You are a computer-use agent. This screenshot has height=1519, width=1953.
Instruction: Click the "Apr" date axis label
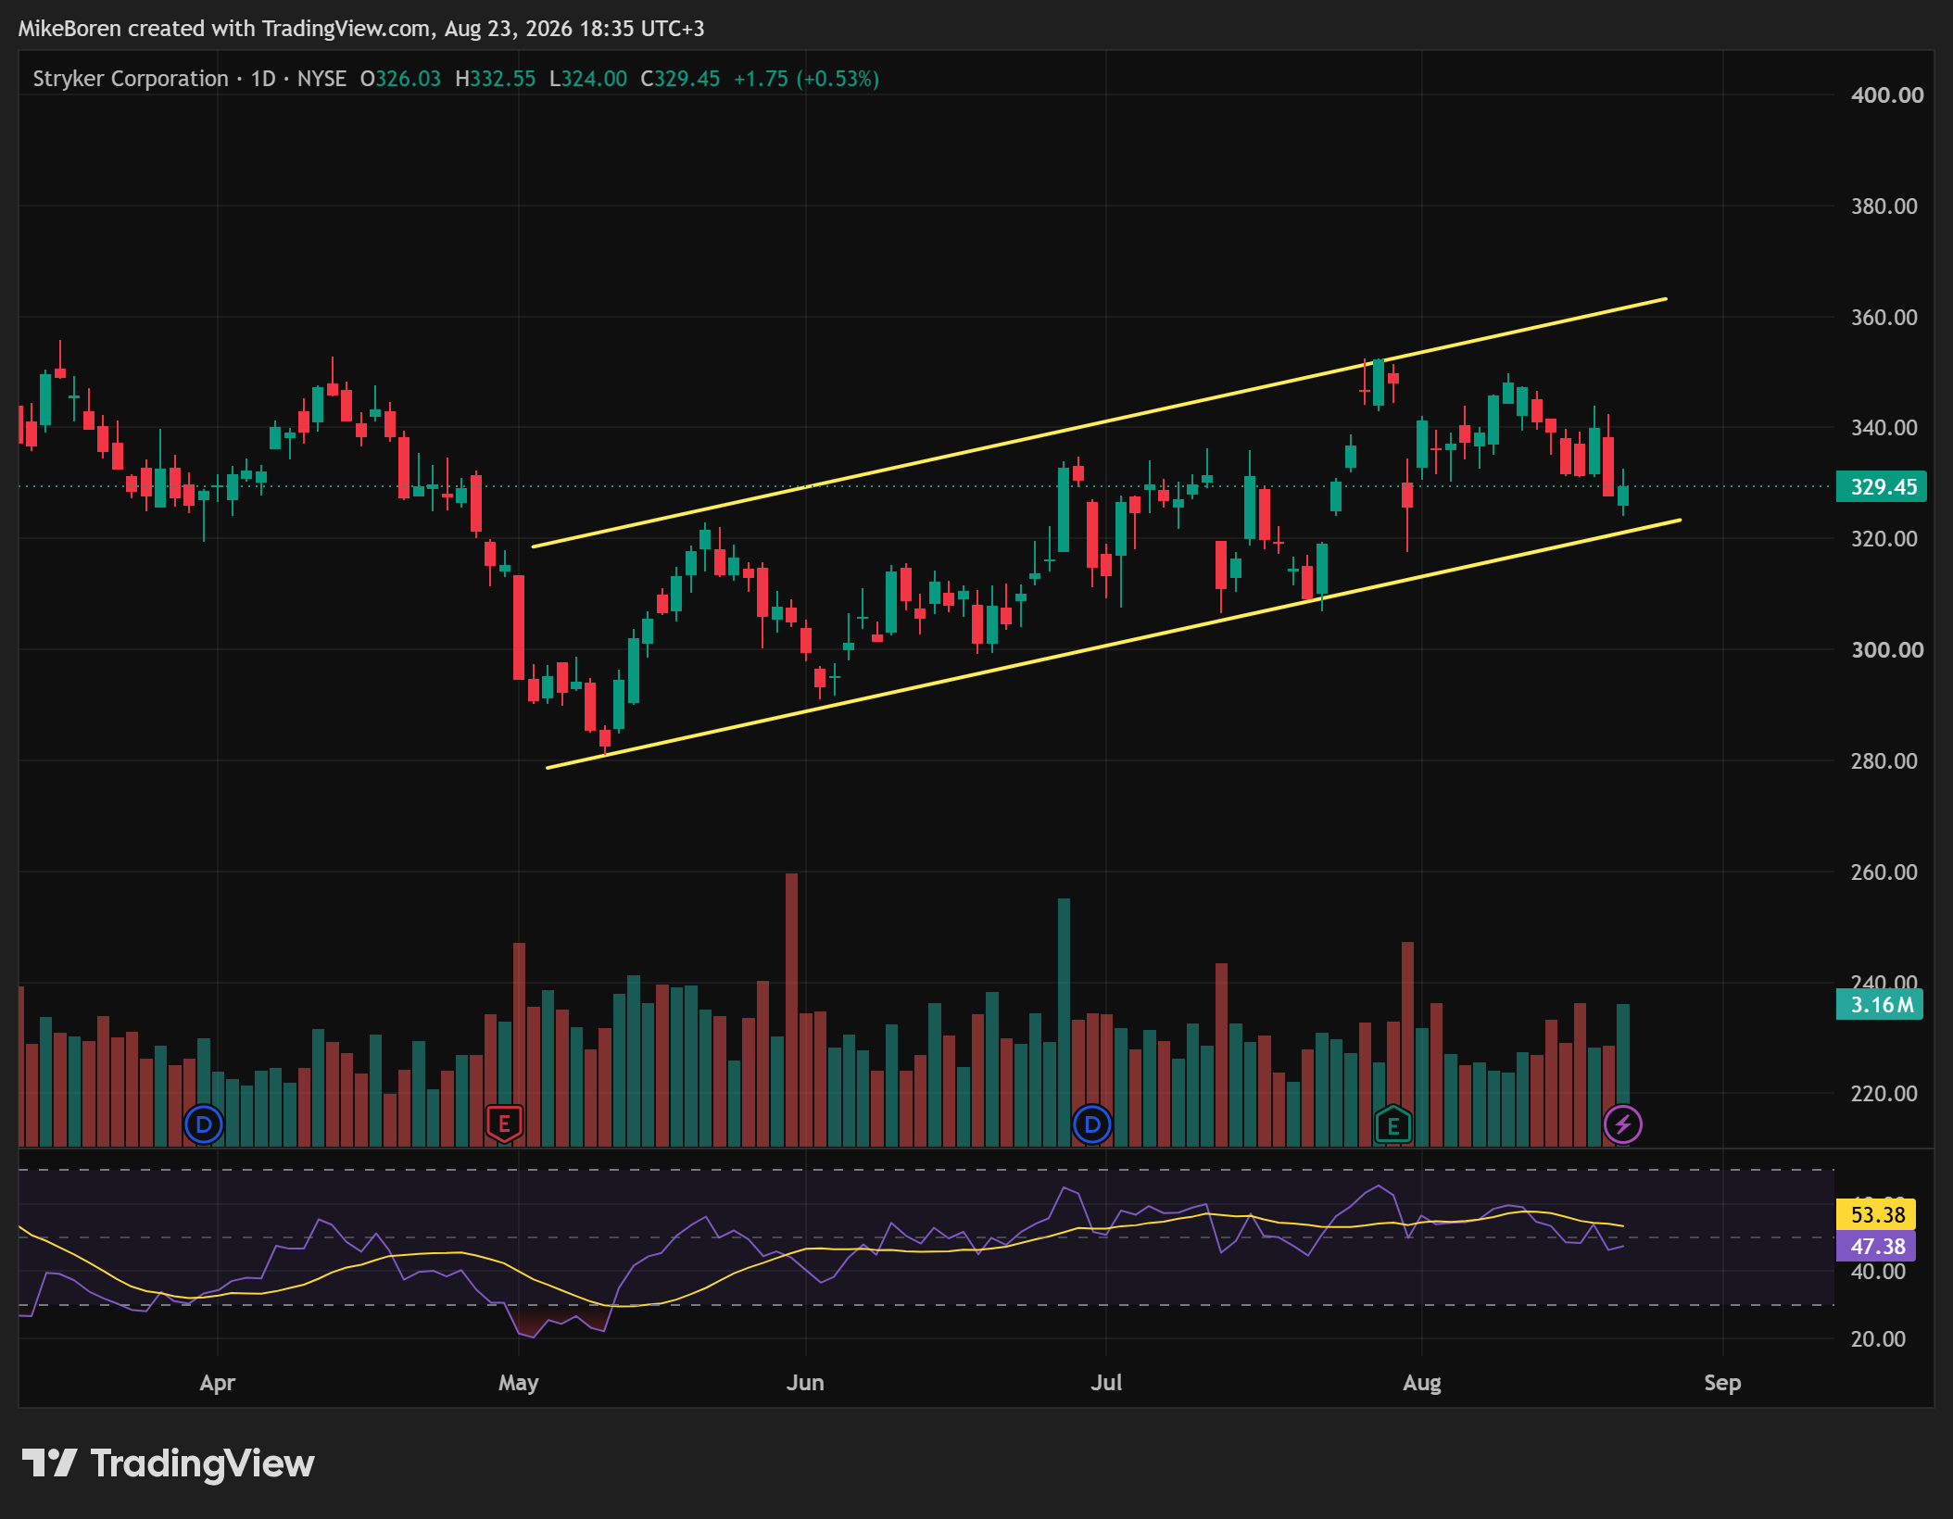point(218,1383)
